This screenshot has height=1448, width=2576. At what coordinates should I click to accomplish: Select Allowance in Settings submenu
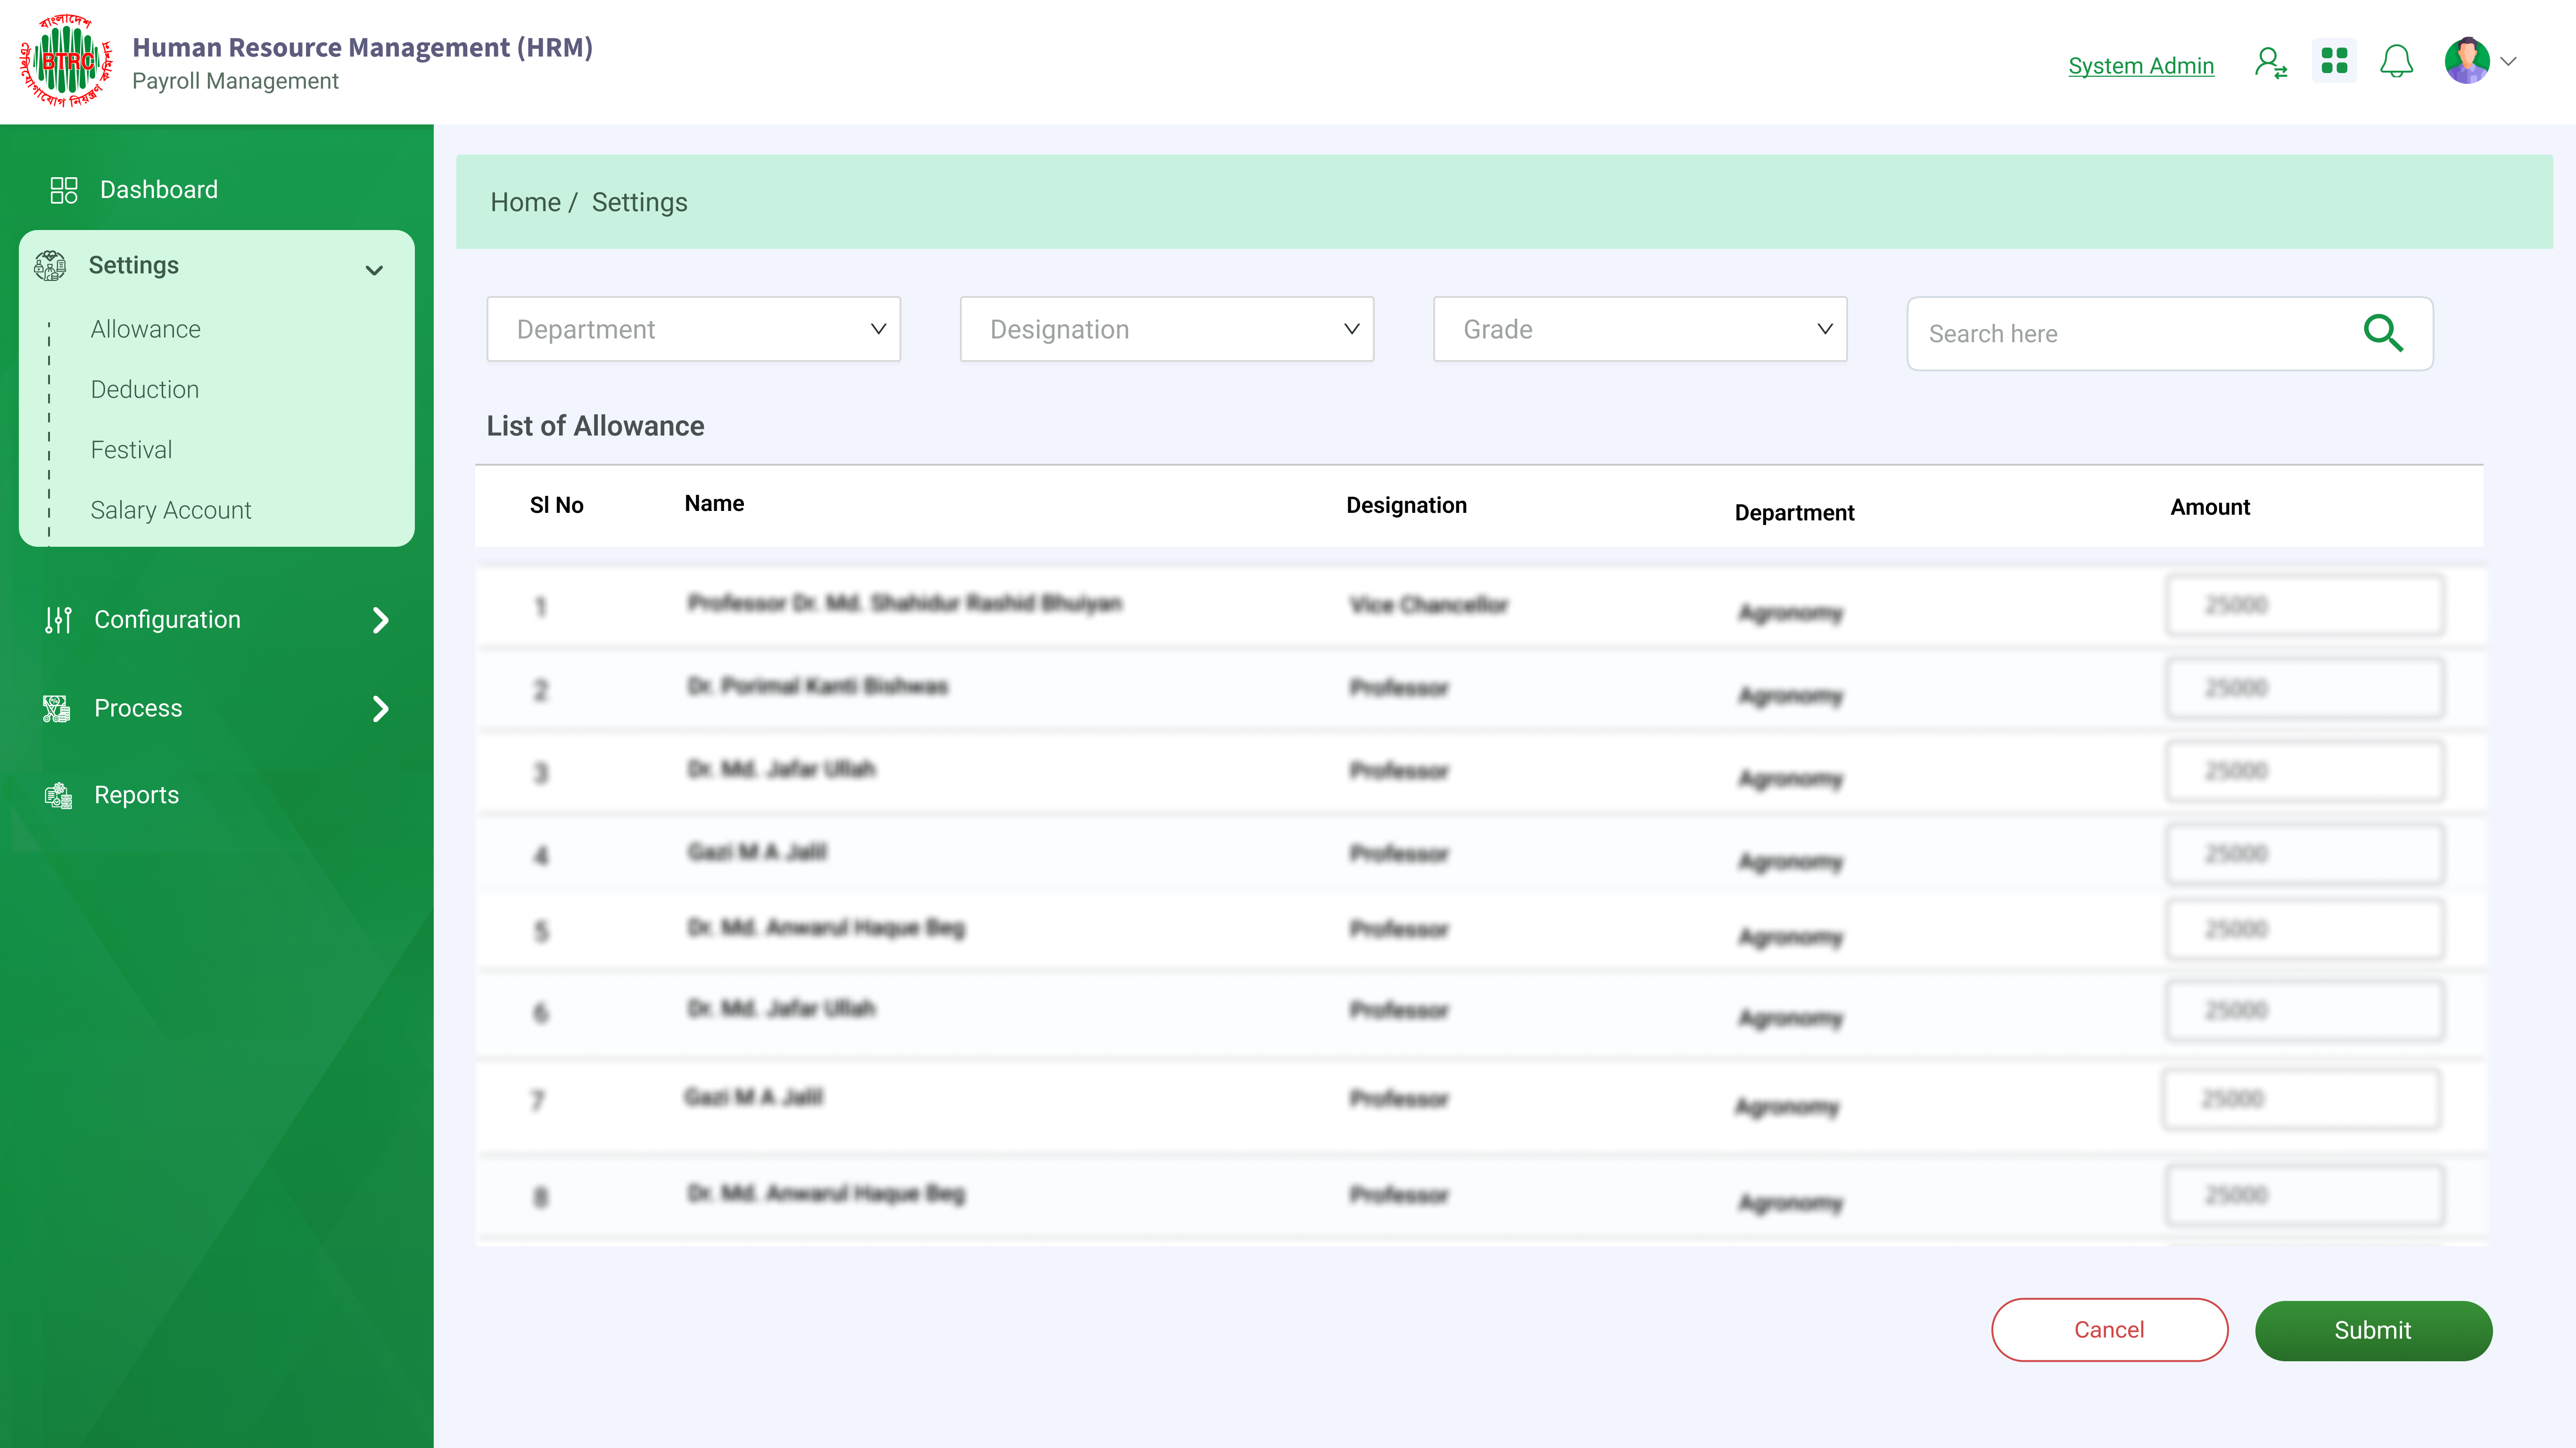tap(145, 329)
